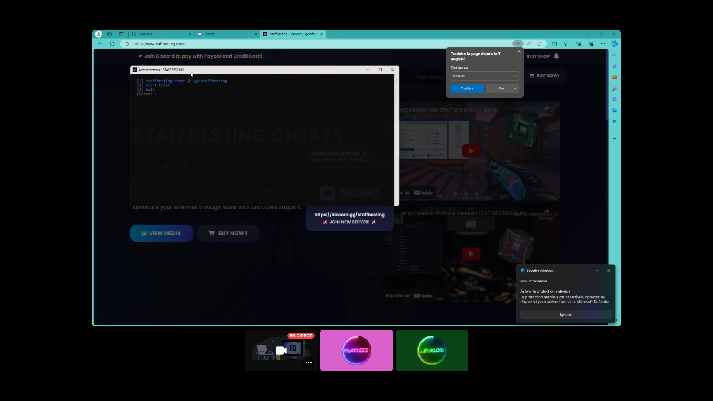Open the Favorites list icon
Viewport: 713px width, 401px height.
pos(567,44)
